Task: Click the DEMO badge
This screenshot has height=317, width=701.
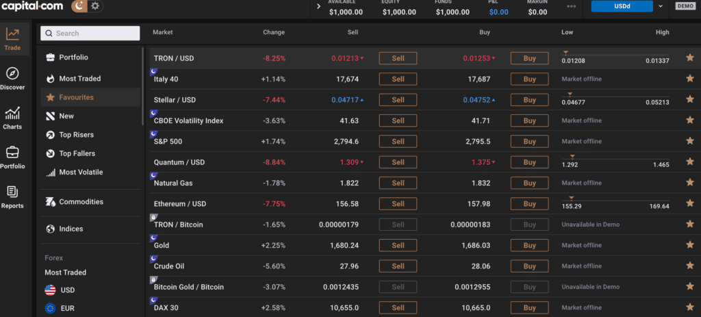Action: click(x=685, y=6)
